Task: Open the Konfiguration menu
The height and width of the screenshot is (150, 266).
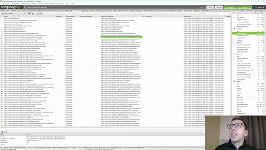Action: (16, 4)
